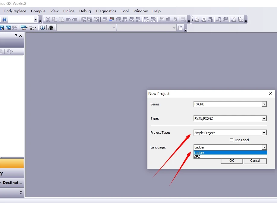Open the dropdown next to the help icon
This screenshot has height=203, width=277.
36,19
